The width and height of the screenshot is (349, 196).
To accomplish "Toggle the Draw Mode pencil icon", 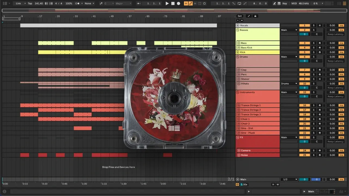I will (x=275, y=4).
